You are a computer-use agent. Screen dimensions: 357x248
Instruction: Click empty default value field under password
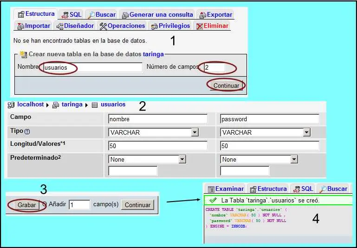(x=245, y=171)
